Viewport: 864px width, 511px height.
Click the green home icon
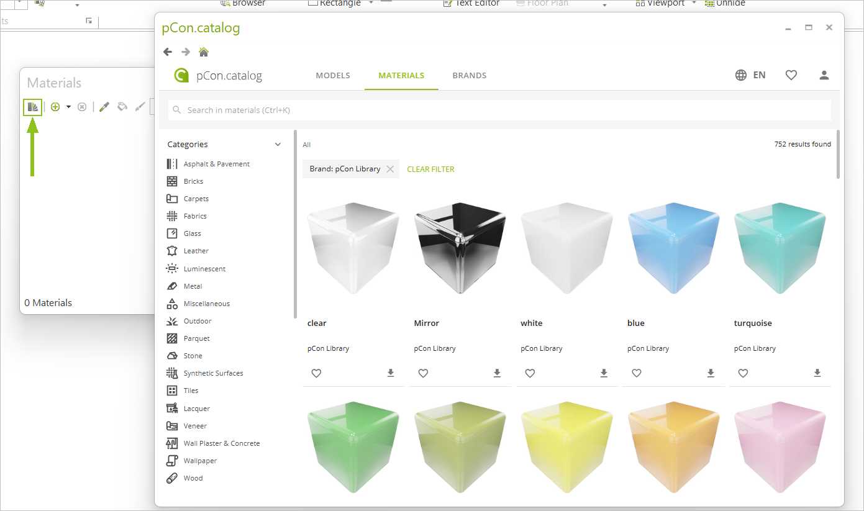(x=204, y=52)
